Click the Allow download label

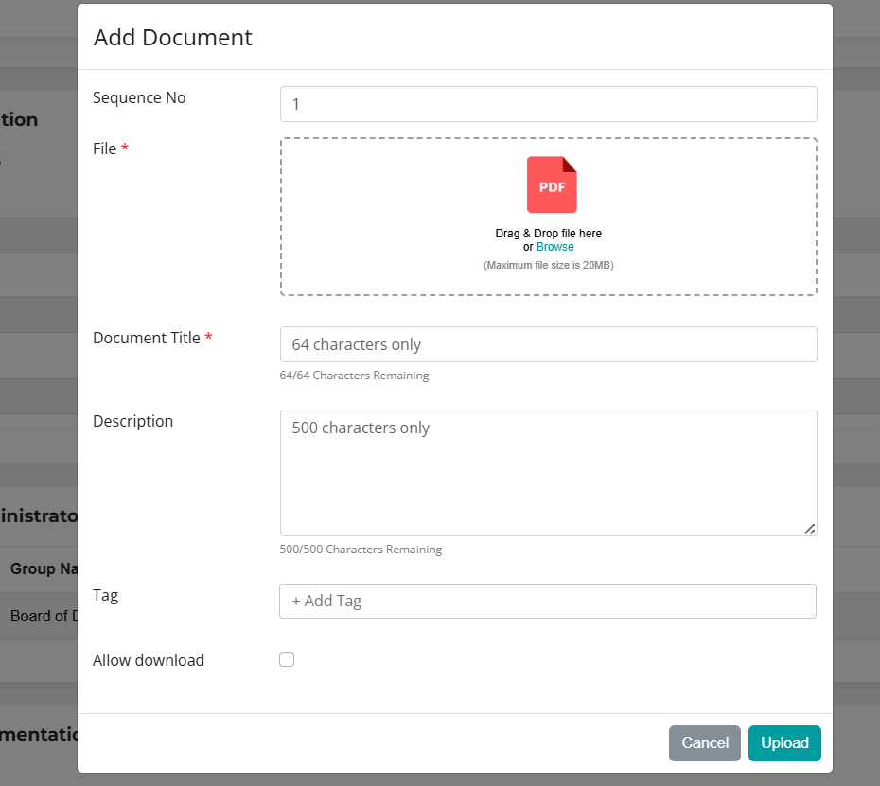(149, 660)
